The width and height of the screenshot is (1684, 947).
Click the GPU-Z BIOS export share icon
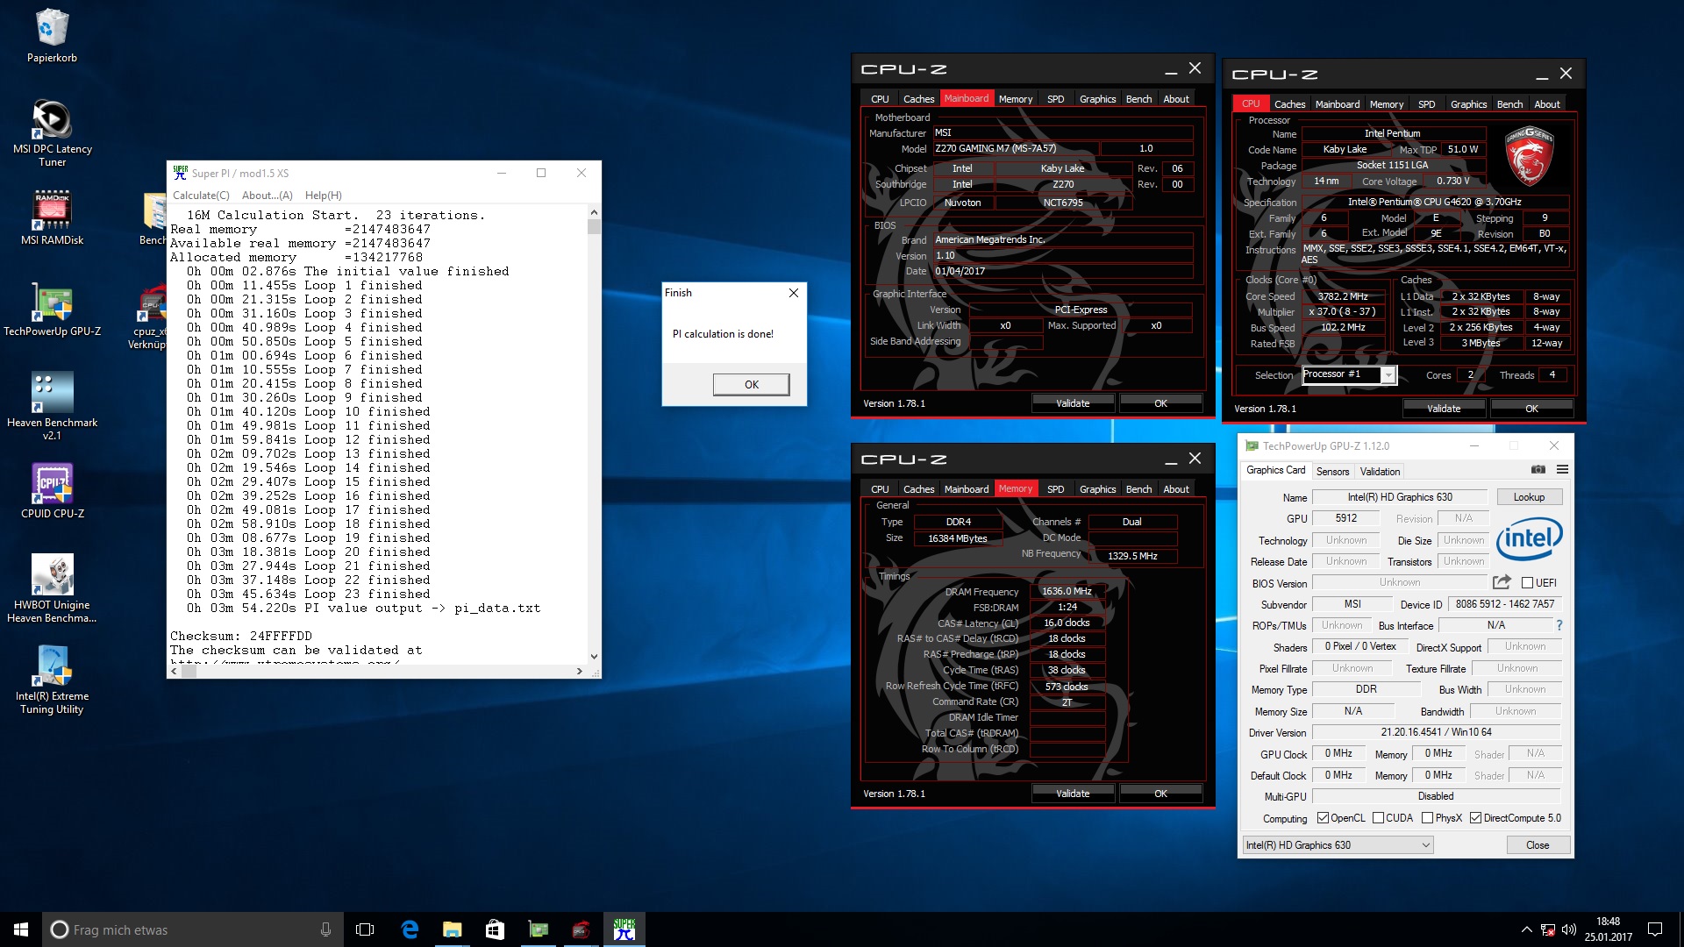point(1502,582)
